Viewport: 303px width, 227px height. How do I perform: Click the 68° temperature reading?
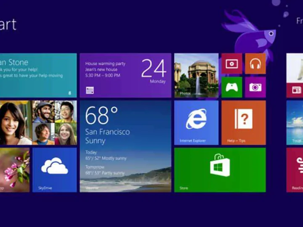click(x=101, y=115)
